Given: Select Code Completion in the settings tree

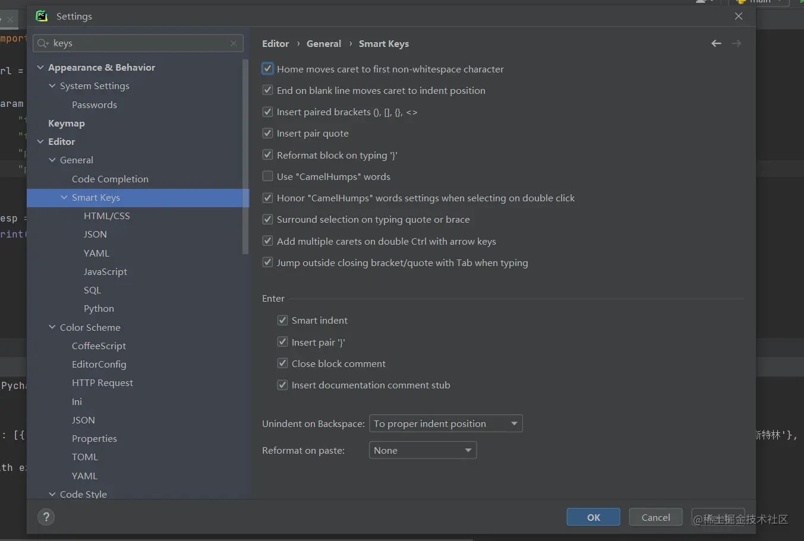Looking at the screenshot, I should pyautogui.click(x=110, y=179).
